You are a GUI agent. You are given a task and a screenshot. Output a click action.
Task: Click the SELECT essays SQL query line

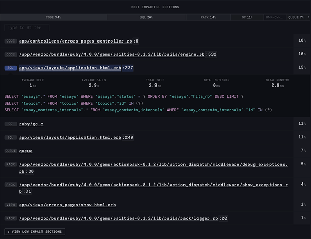coord(124,97)
